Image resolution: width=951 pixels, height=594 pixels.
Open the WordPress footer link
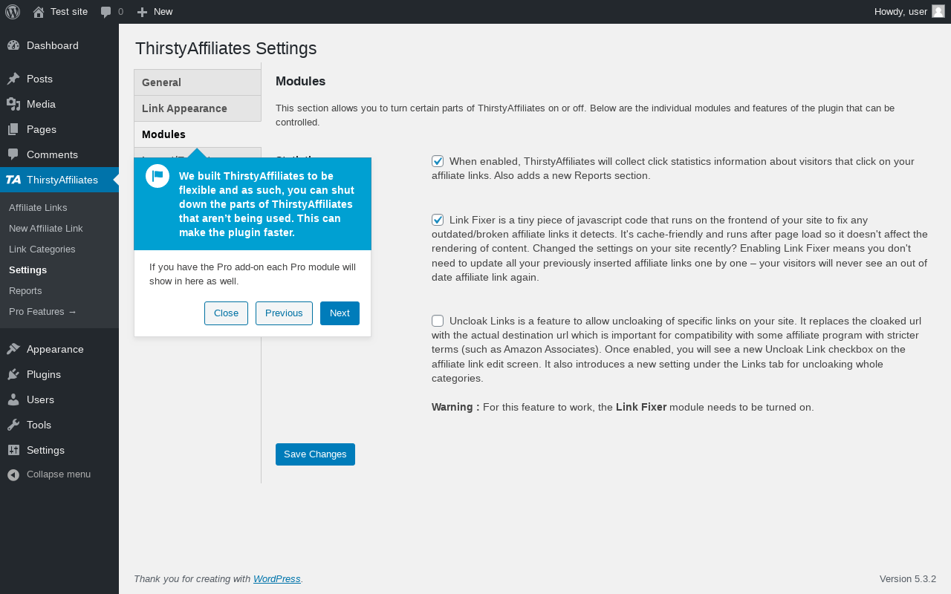point(276,579)
